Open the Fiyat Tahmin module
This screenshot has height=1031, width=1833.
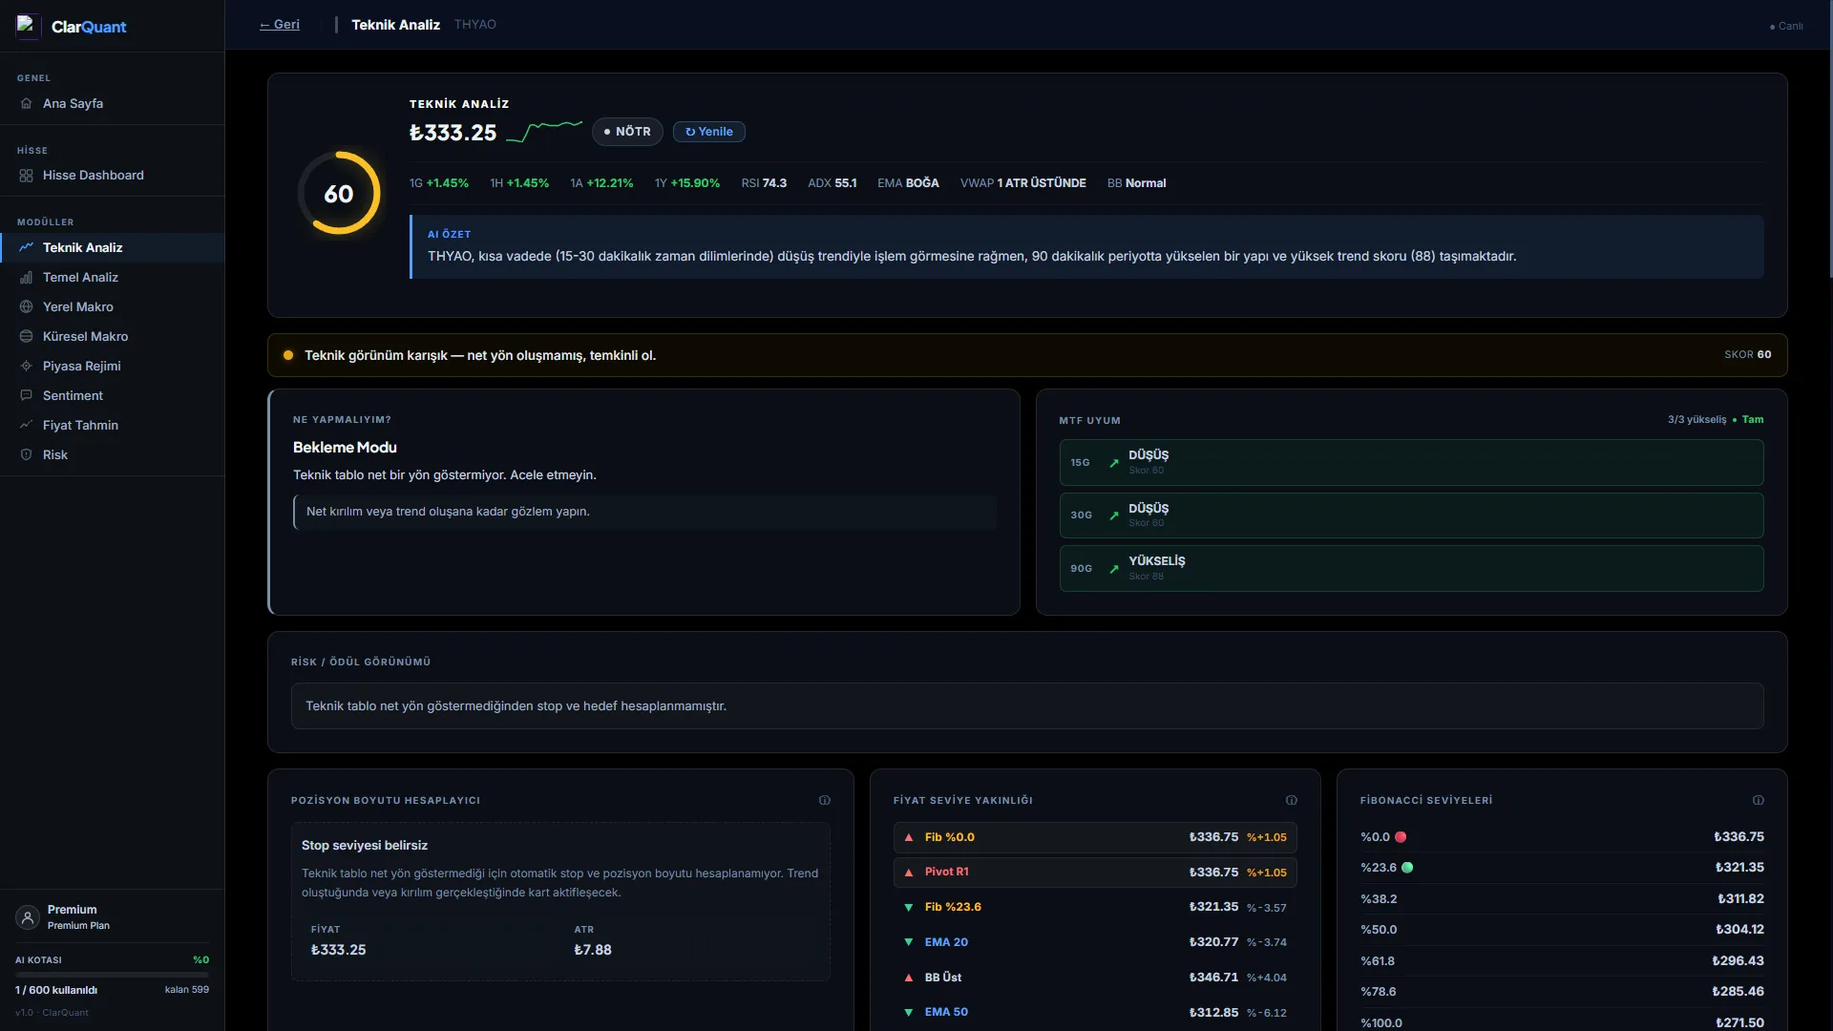[112, 425]
